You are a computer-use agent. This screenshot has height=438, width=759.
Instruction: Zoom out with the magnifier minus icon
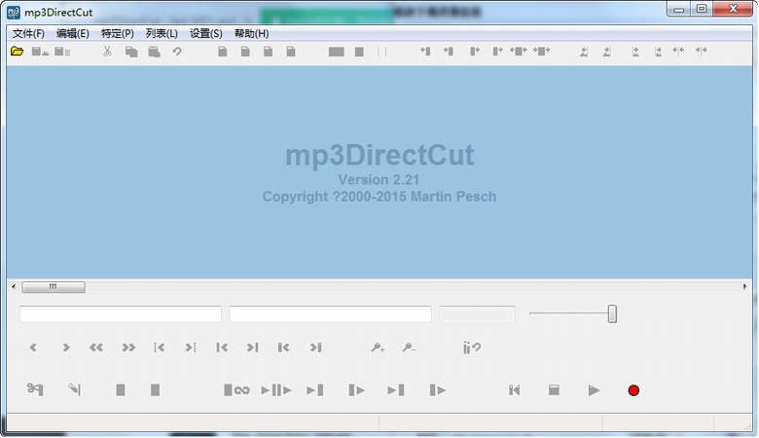coord(409,347)
